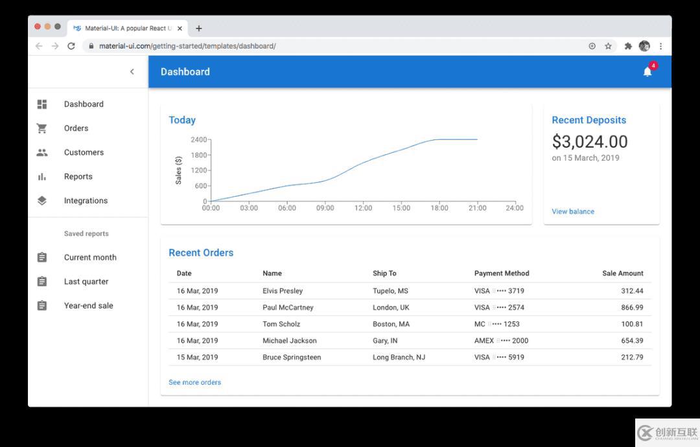Open the Chrome profile avatar
Screen dimensions: 700x447
point(644,46)
